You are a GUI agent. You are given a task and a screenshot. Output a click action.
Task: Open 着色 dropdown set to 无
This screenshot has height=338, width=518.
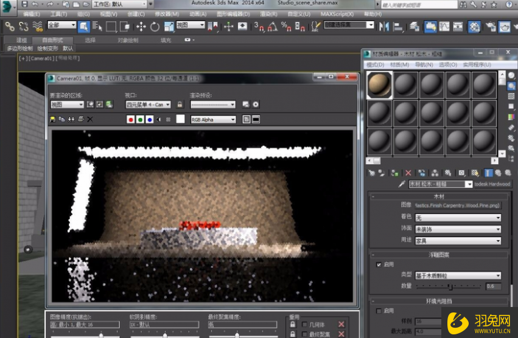[x=458, y=218]
